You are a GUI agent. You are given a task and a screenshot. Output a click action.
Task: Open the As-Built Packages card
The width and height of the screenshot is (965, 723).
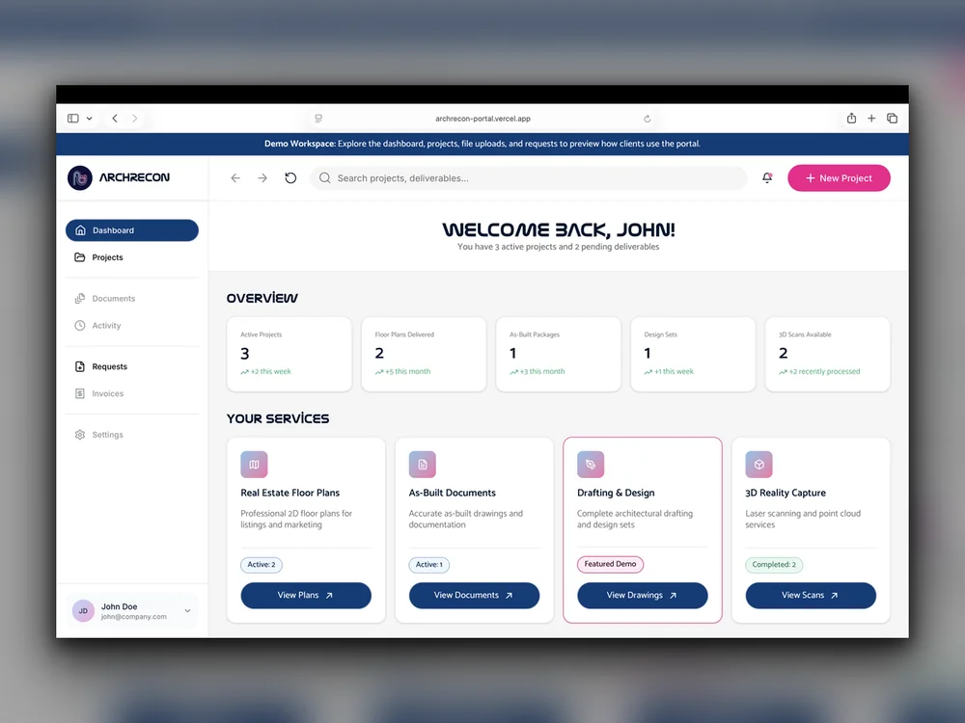558,354
